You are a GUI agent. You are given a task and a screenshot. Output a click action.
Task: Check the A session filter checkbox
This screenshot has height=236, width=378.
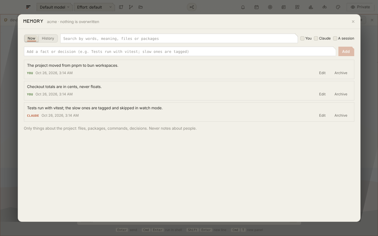tap(335, 38)
